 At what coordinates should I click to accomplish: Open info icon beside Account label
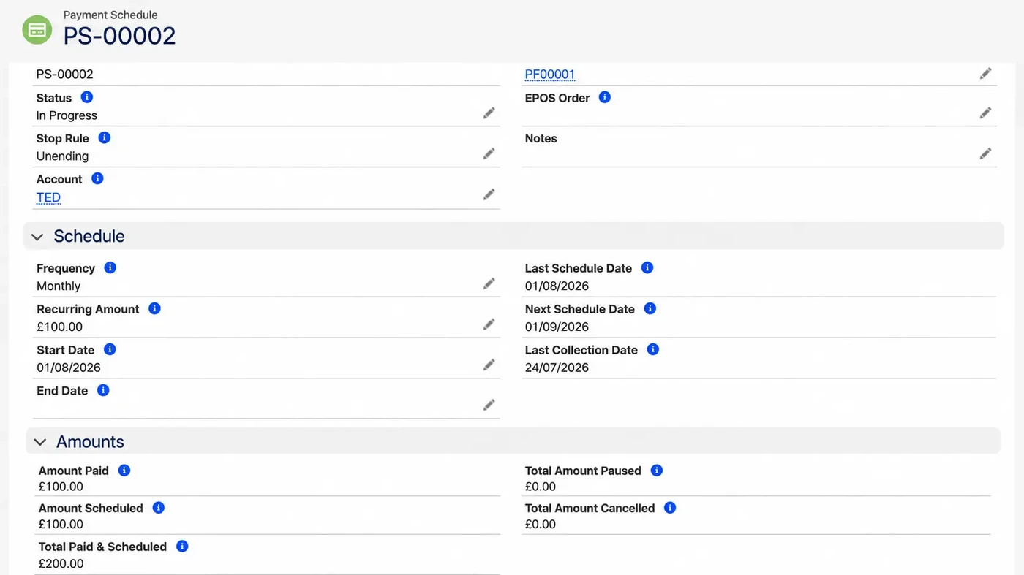point(97,178)
